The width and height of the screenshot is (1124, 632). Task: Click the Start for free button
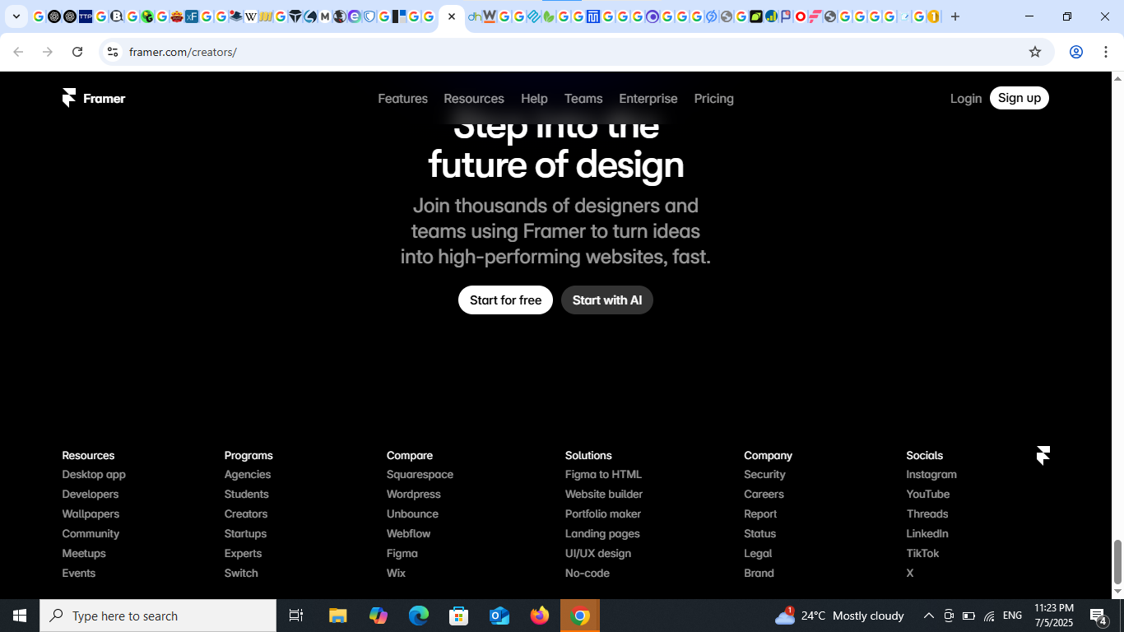pos(505,300)
